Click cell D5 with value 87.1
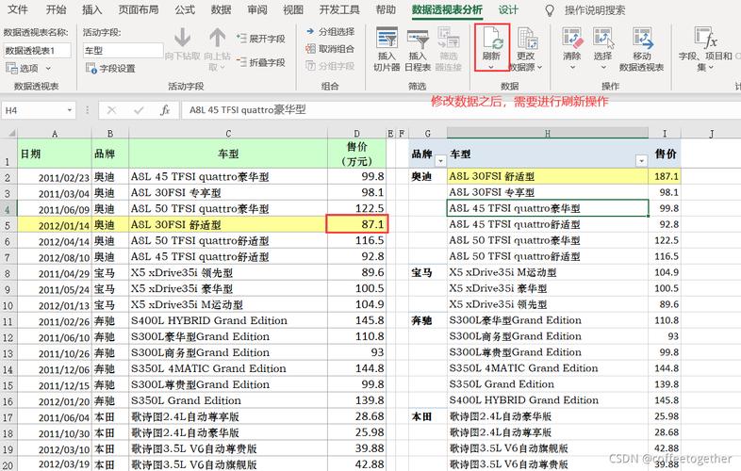The image size is (741, 471). click(356, 224)
